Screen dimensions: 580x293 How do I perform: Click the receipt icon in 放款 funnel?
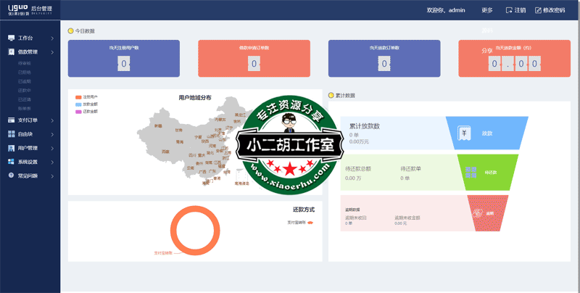click(463, 133)
